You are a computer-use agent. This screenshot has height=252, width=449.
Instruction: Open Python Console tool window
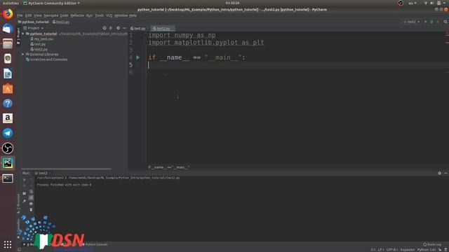coord(95,244)
